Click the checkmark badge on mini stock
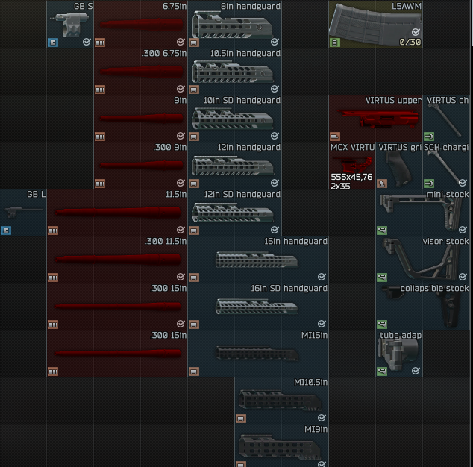The image size is (473, 467). click(x=463, y=230)
